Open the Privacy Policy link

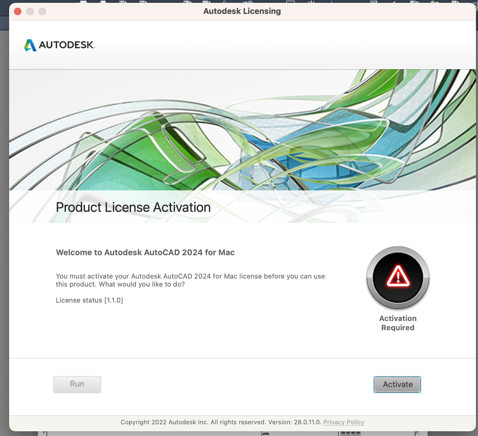click(343, 422)
